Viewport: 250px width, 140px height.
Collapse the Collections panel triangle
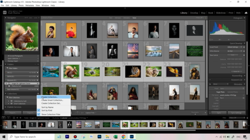(x=5, y=94)
